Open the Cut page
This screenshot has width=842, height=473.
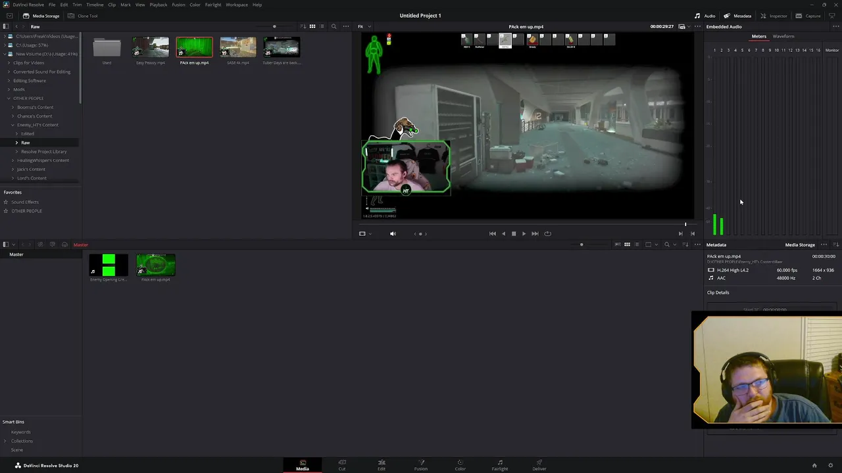(342, 465)
